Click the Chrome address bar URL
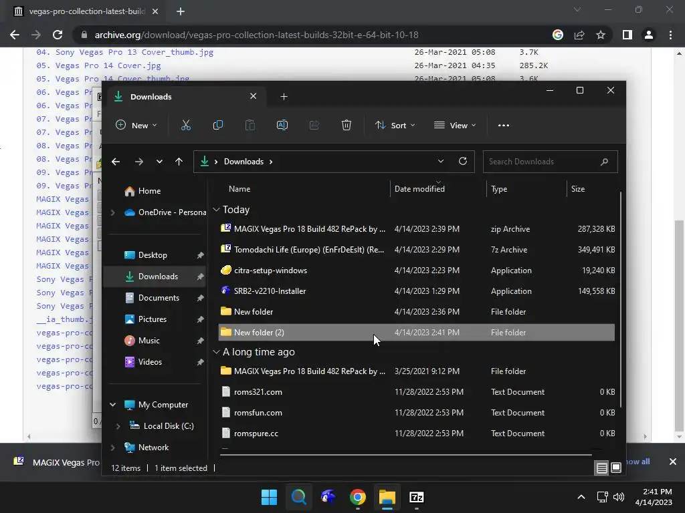This screenshot has width=685, height=513. (256, 35)
